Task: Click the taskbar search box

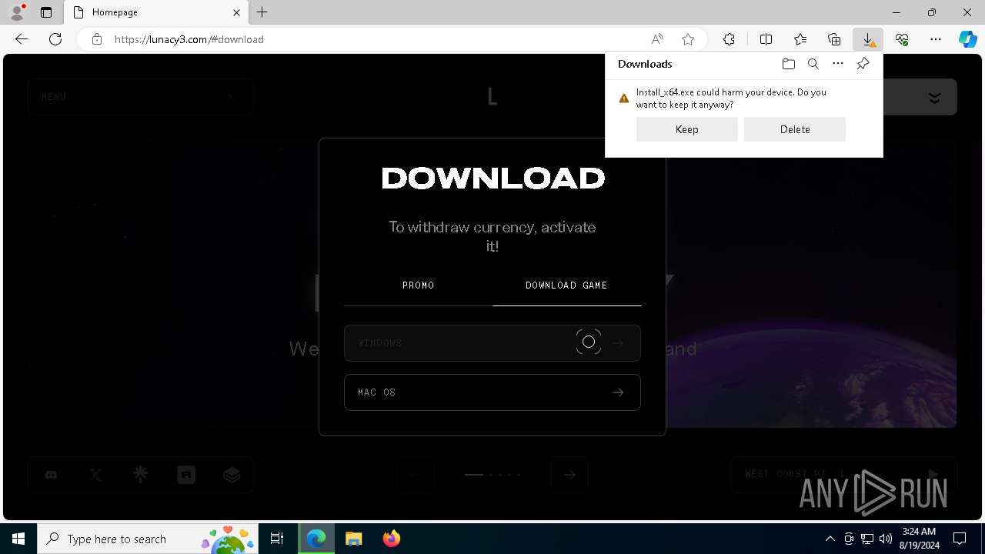Action: (149, 539)
